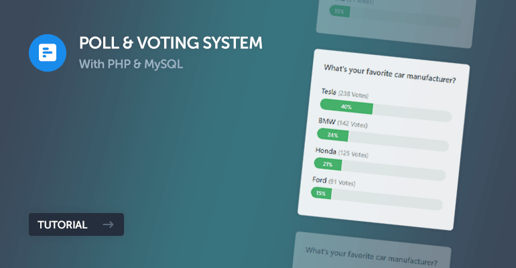The image size is (516, 268).
Task: Select the Honda answer label
Action: [326, 151]
